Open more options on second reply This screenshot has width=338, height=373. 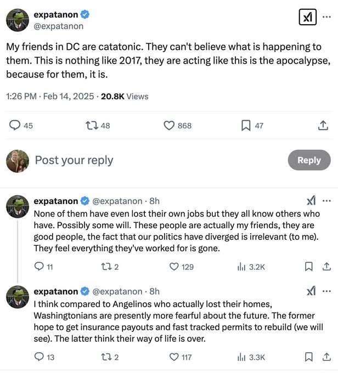tap(327, 291)
